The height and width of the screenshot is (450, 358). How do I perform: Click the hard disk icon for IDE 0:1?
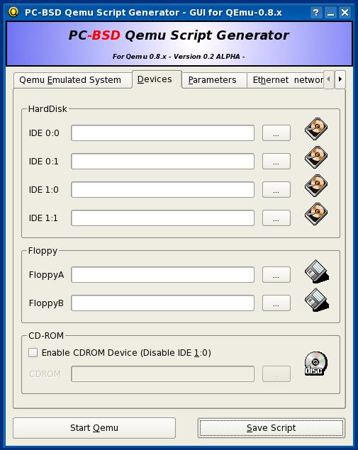coord(316,157)
